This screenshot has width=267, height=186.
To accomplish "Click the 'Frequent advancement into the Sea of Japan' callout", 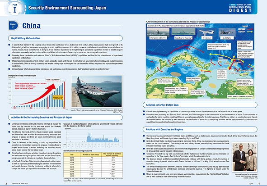I will (x=193, y=79).
